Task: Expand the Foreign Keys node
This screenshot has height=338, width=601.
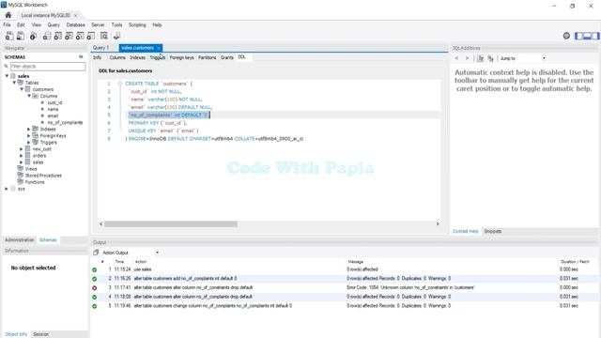Action: pos(29,135)
